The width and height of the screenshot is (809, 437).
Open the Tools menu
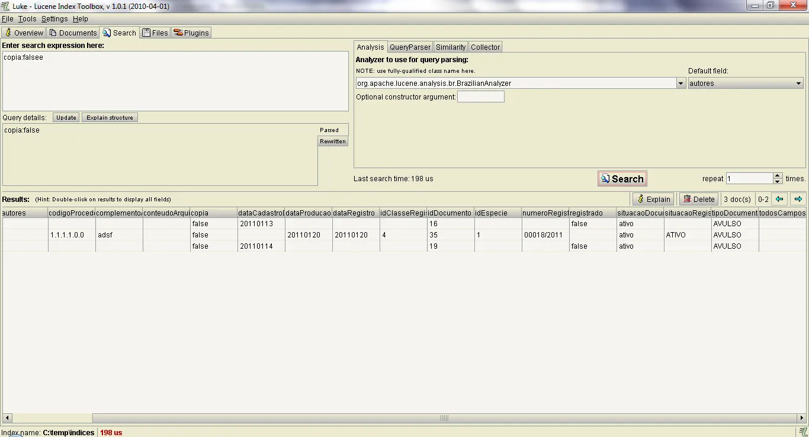(27, 19)
